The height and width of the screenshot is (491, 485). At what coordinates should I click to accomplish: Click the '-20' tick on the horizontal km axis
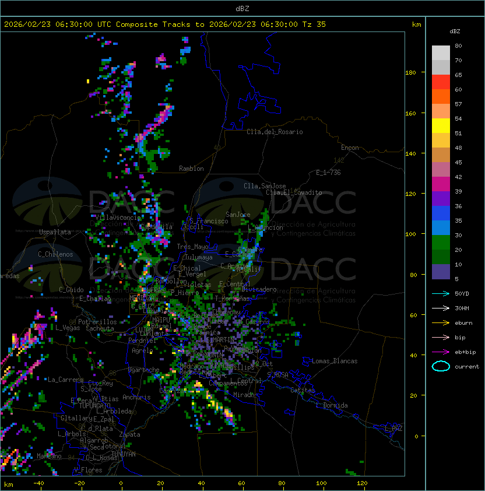coord(79,483)
